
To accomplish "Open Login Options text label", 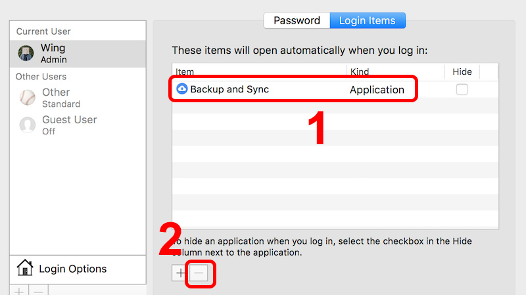I will pos(72,269).
